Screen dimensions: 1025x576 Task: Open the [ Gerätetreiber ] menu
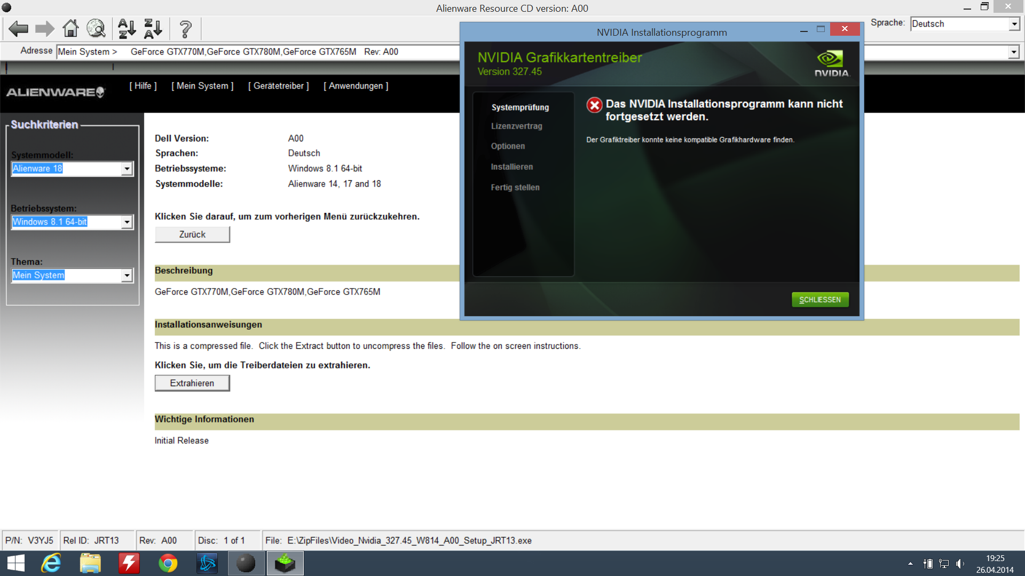click(279, 86)
